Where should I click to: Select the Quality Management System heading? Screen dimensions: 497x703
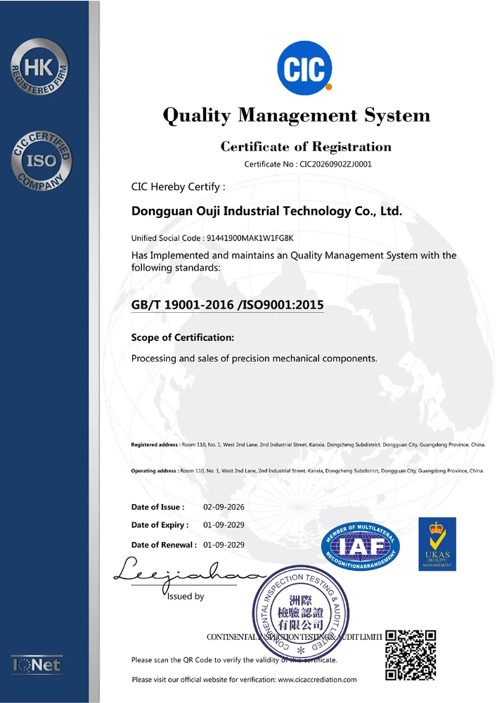pos(296,115)
